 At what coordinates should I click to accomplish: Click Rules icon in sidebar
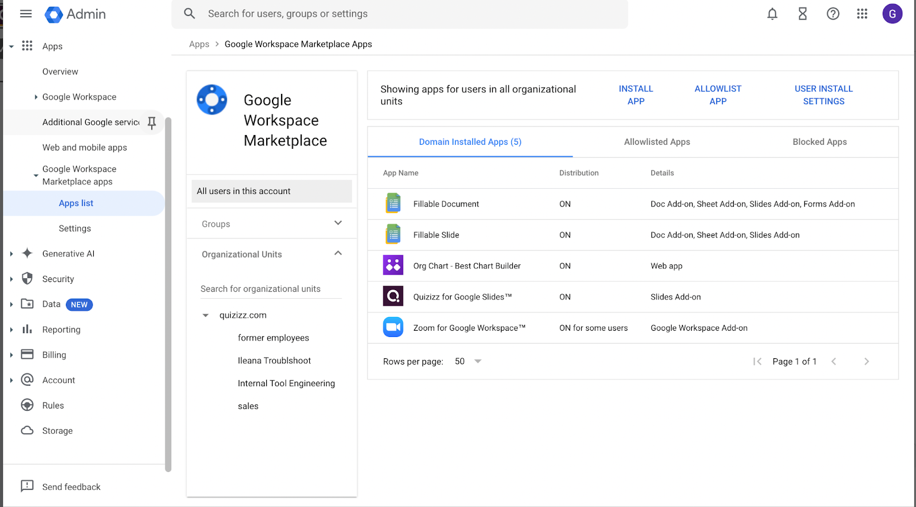click(x=27, y=405)
